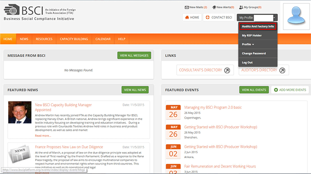Screen dimensions: 311x174
Task: Click the BSCI globe logo
Action: (12, 10)
